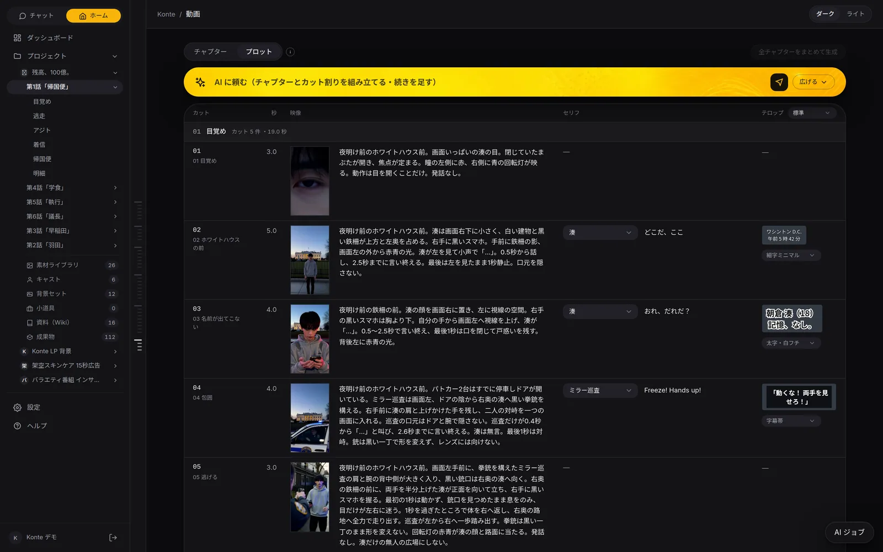Open 逃走 chapter in sidebar
The width and height of the screenshot is (883, 552).
pos(39,116)
